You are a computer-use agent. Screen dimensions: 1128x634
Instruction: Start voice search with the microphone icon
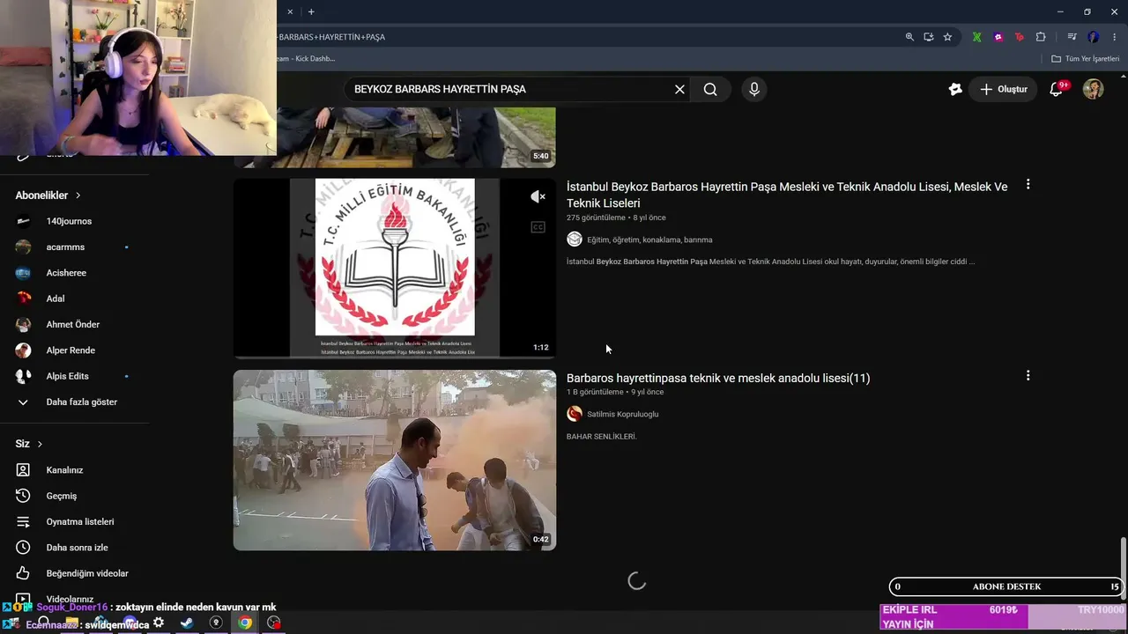click(x=753, y=89)
